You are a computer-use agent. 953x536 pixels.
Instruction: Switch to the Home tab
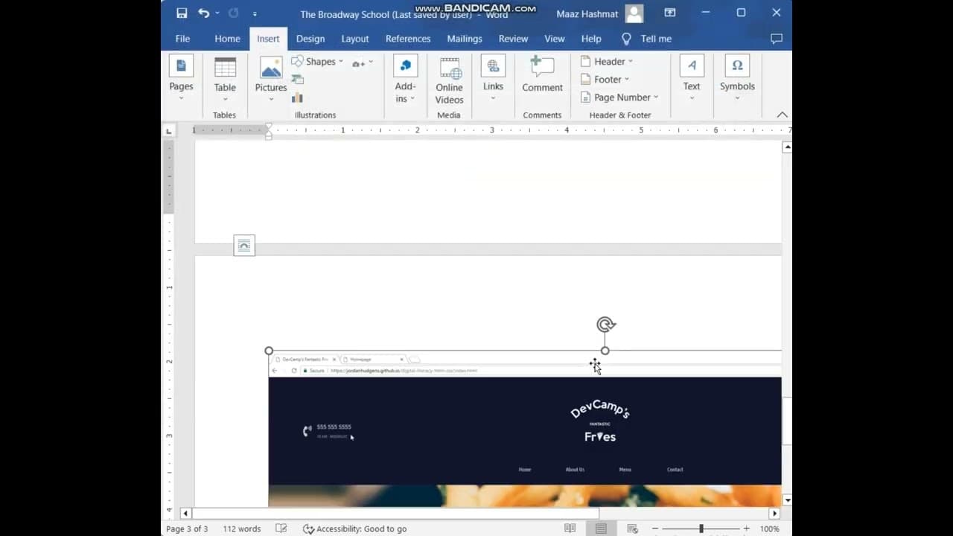pos(227,39)
